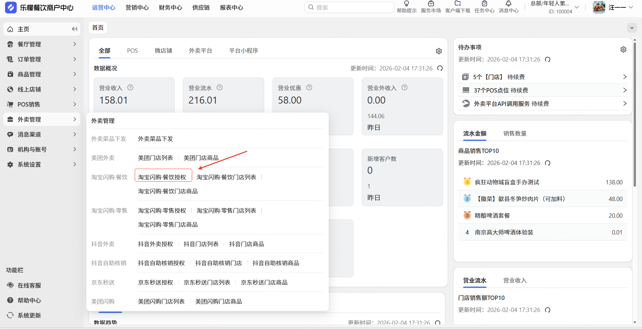Click the 消息渠道 chat icon
Image resolution: width=642 pixels, height=329 pixels.
(x=10, y=134)
